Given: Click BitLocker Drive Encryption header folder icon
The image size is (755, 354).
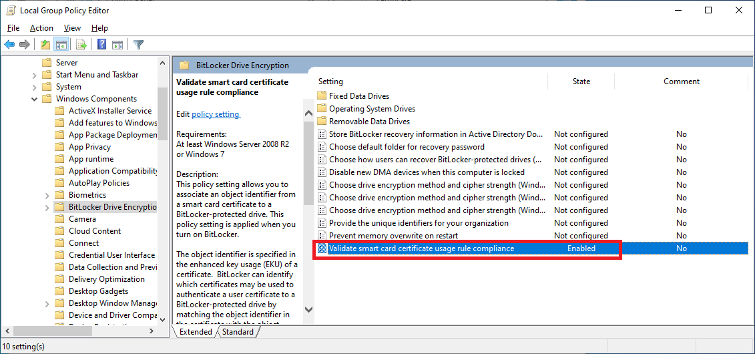Looking at the screenshot, I should click(184, 65).
